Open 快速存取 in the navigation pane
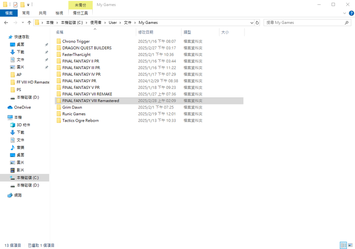355x249 pixels. [x=22, y=37]
